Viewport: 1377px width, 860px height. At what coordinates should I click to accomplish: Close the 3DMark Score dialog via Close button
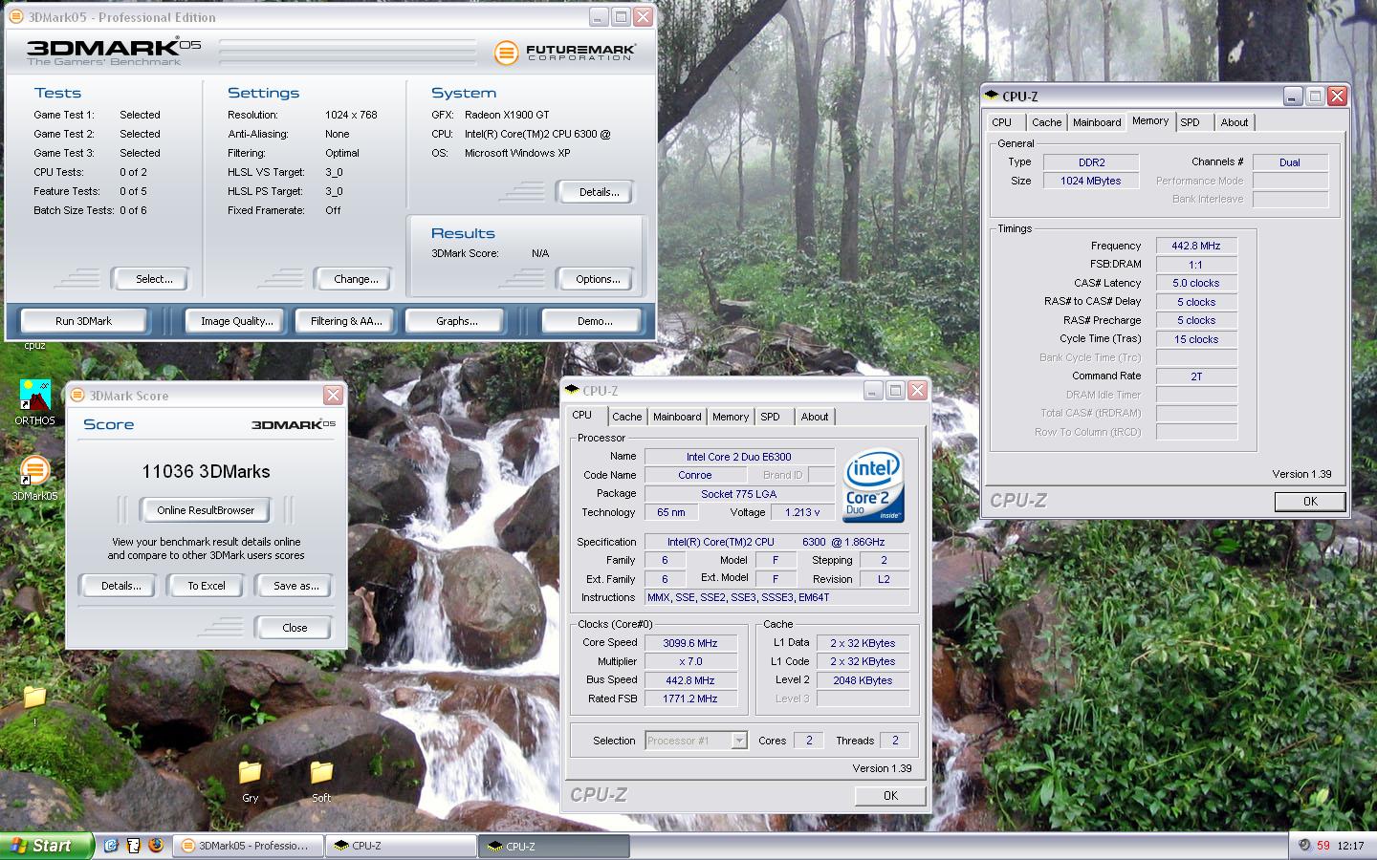pos(295,628)
